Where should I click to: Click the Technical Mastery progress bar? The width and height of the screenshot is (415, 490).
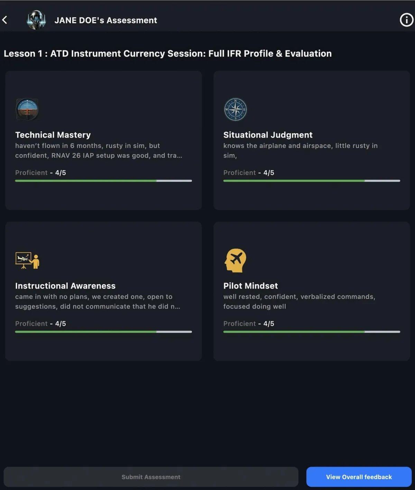click(103, 181)
